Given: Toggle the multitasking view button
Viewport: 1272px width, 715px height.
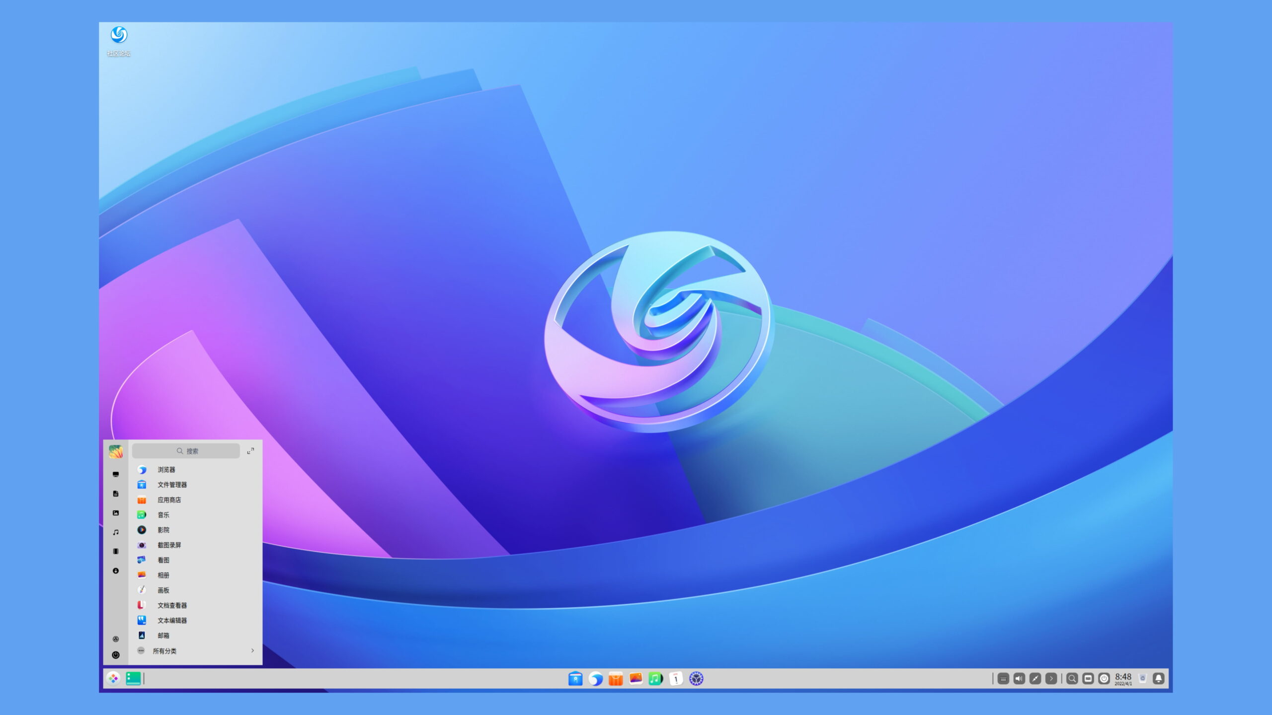Looking at the screenshot, I should [133, 678].
